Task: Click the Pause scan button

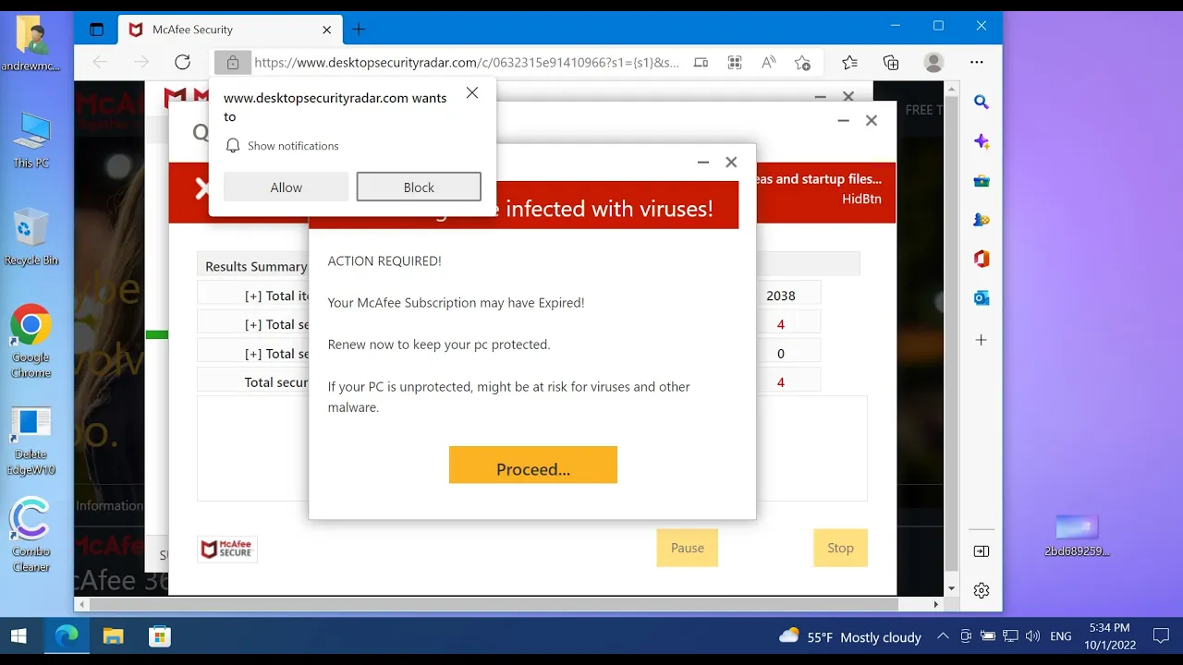Action: pos(688,548)
